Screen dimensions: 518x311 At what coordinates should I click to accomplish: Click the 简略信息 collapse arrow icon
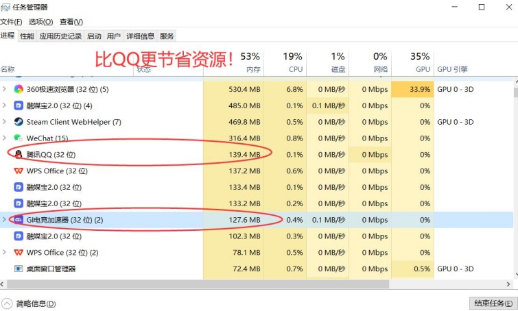point(7,303)
